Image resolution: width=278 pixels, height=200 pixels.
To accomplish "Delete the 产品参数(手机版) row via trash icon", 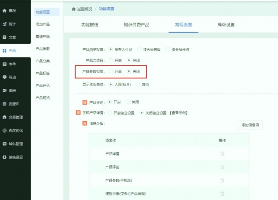I will coord(222,180).
